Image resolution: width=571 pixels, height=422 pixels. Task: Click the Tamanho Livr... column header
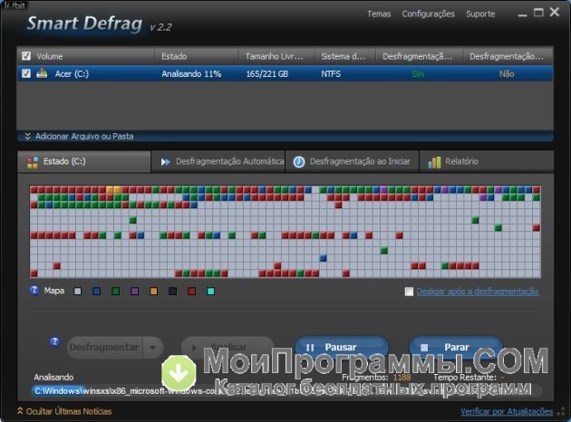coord(277,56)
